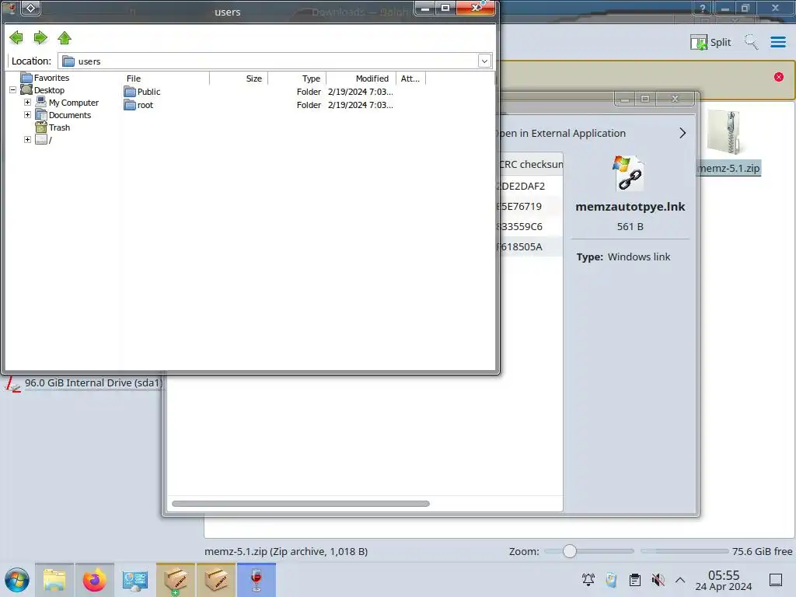The image size is (796, 597).
Task: Select the checksum row ending DE2DAF2
Action: coord(530,187)
